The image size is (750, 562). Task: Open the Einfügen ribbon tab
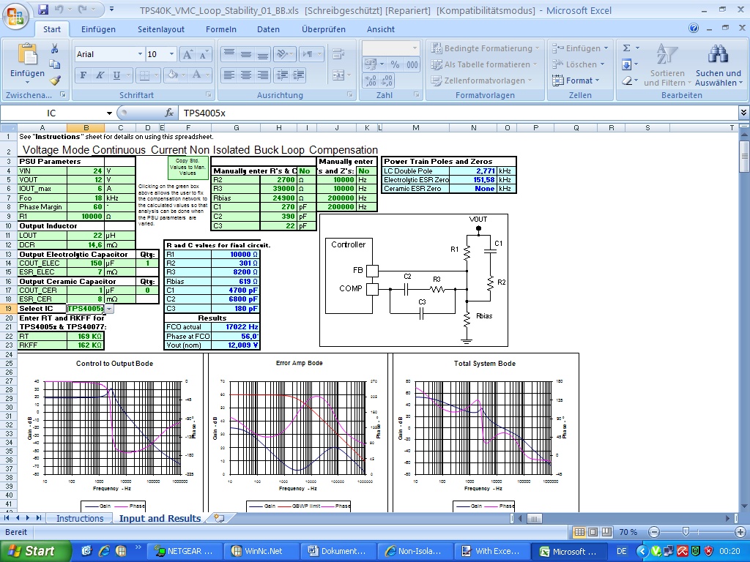coord(98,29)
